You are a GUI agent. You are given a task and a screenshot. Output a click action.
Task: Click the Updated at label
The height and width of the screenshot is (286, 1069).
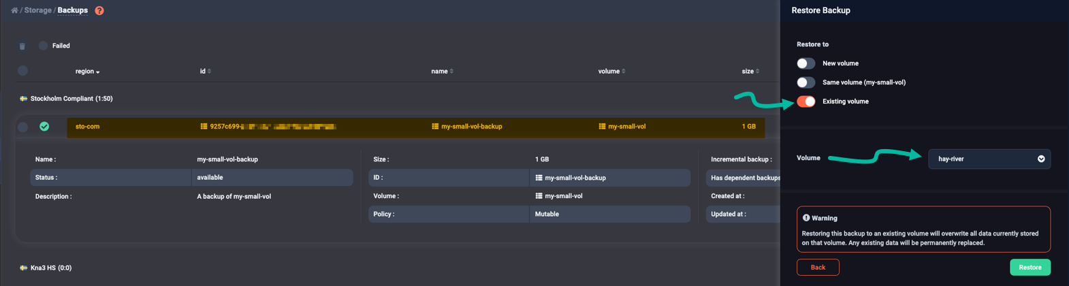tap(729, 214)
